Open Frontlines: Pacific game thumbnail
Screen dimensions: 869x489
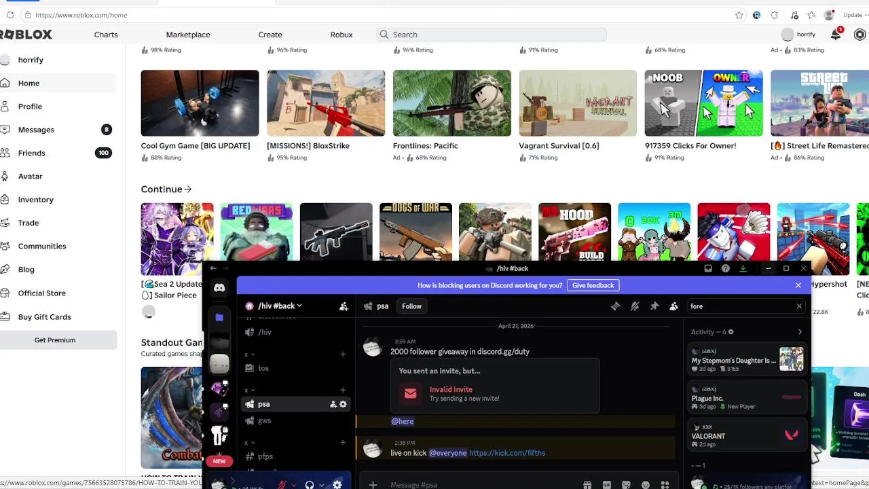pos(452,103)
